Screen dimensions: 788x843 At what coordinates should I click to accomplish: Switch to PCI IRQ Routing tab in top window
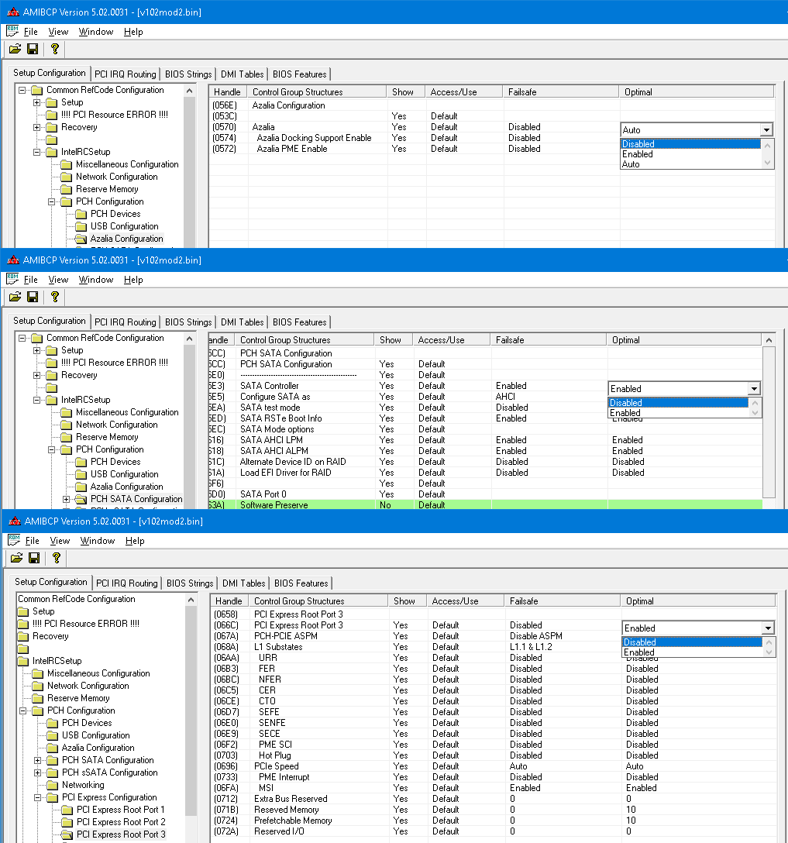pyautogui.click(x=126, y=74)
